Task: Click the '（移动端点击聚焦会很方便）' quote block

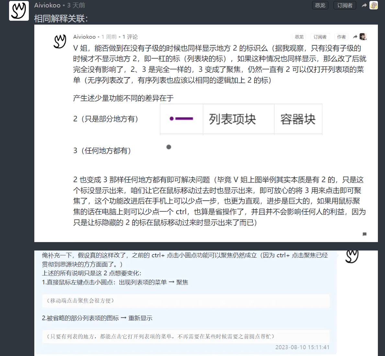Action: (x=186, y=301)
